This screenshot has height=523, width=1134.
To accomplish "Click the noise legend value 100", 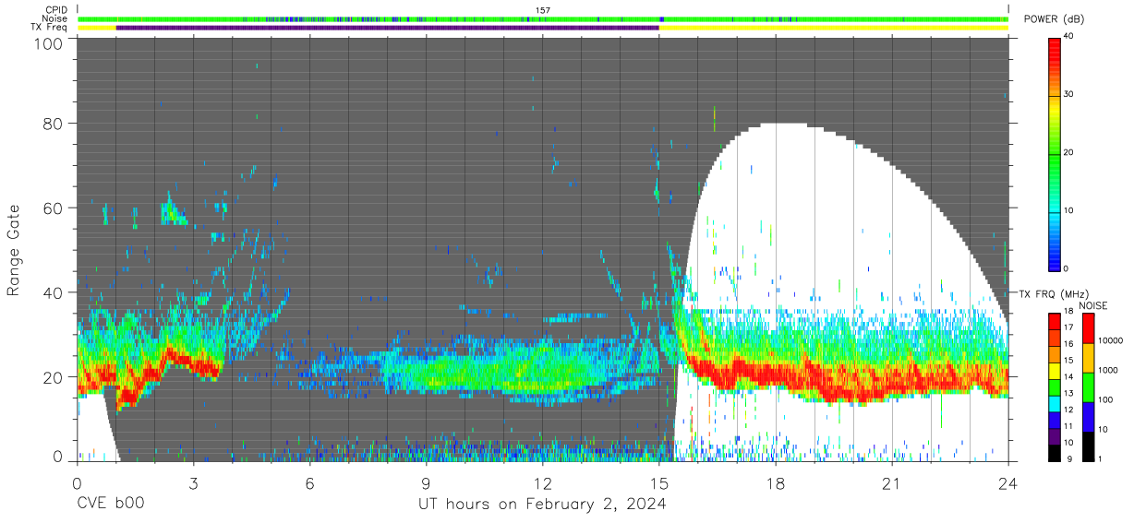I will point(1107,399).
